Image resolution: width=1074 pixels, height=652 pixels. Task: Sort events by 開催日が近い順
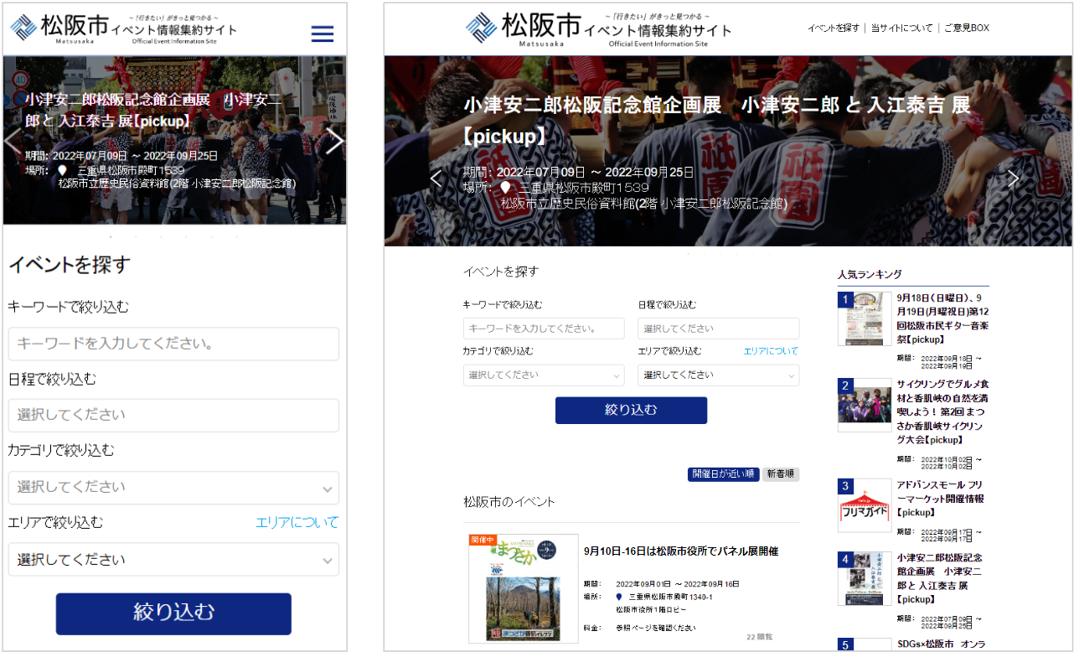(724, 474)
